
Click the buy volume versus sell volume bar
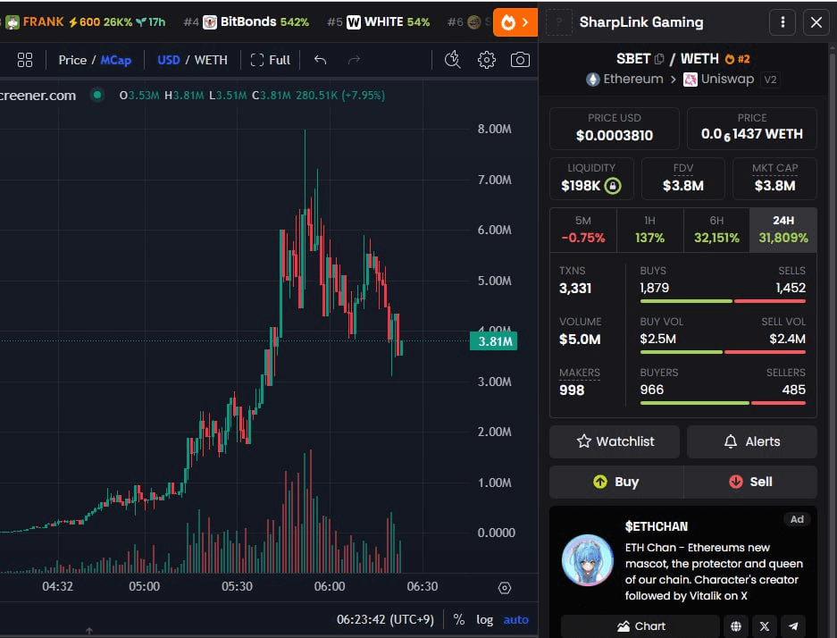coord(723,352)
